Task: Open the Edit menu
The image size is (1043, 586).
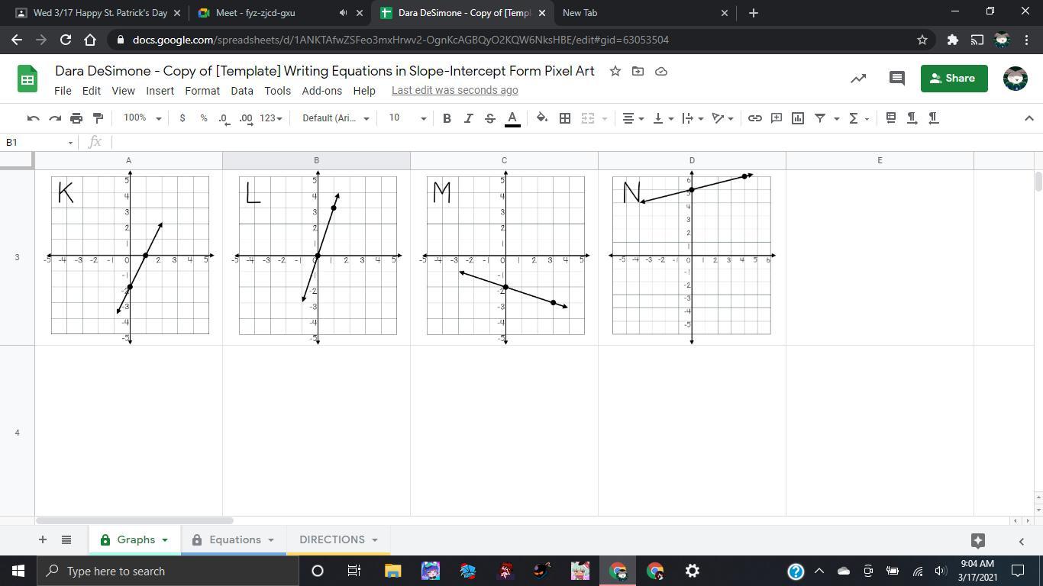Action: [92, 90]
